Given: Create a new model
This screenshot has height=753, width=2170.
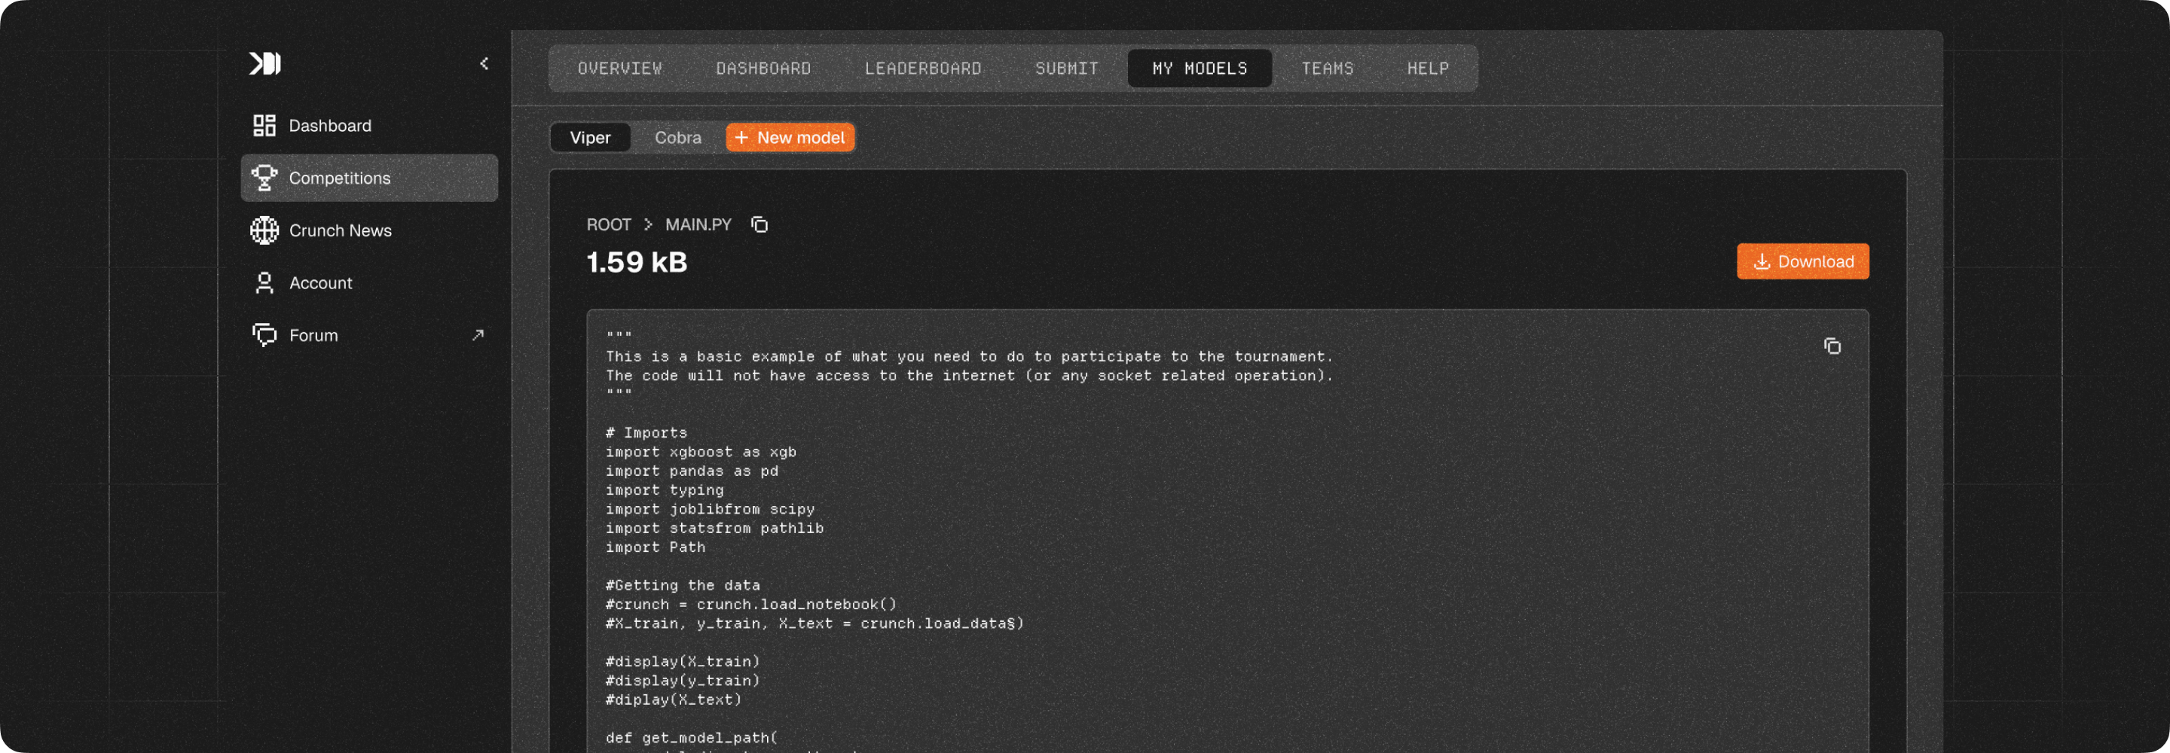Looking at the screenshot, I should click(x=790, y=137).
